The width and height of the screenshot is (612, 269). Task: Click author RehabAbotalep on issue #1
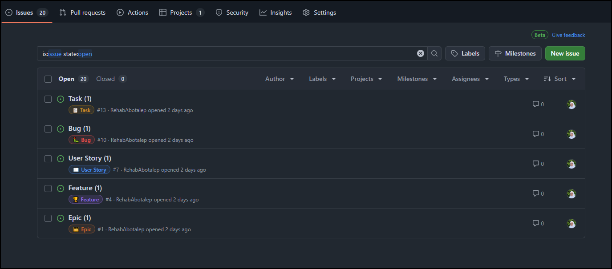pyautogui.click(x=126, y=229)
